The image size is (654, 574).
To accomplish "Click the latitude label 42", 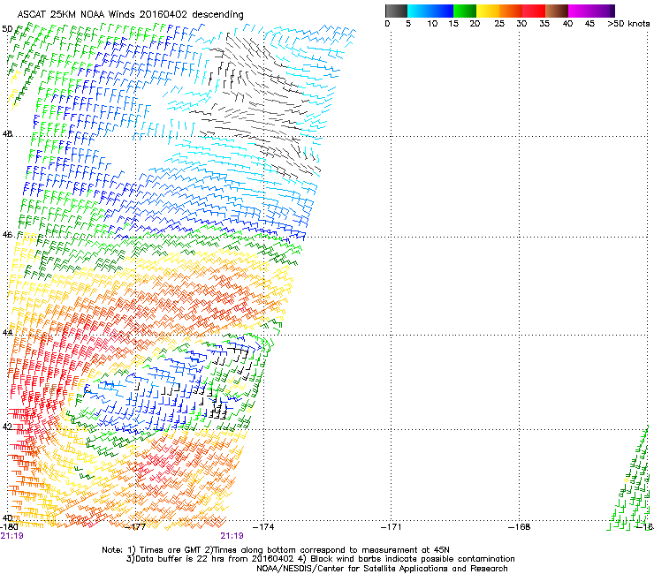I will point(7,427).
